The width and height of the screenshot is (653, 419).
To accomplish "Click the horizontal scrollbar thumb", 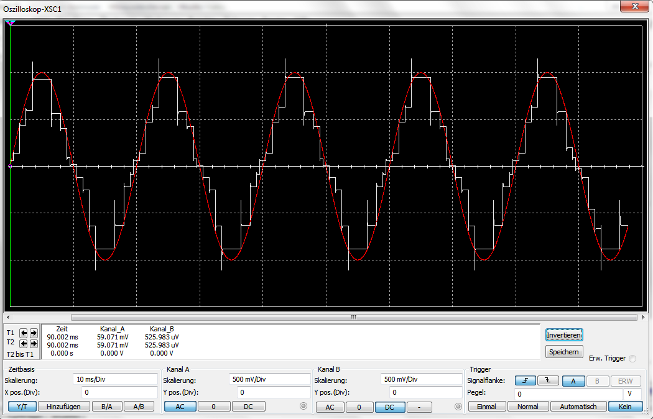I will (x=354, y=318).
